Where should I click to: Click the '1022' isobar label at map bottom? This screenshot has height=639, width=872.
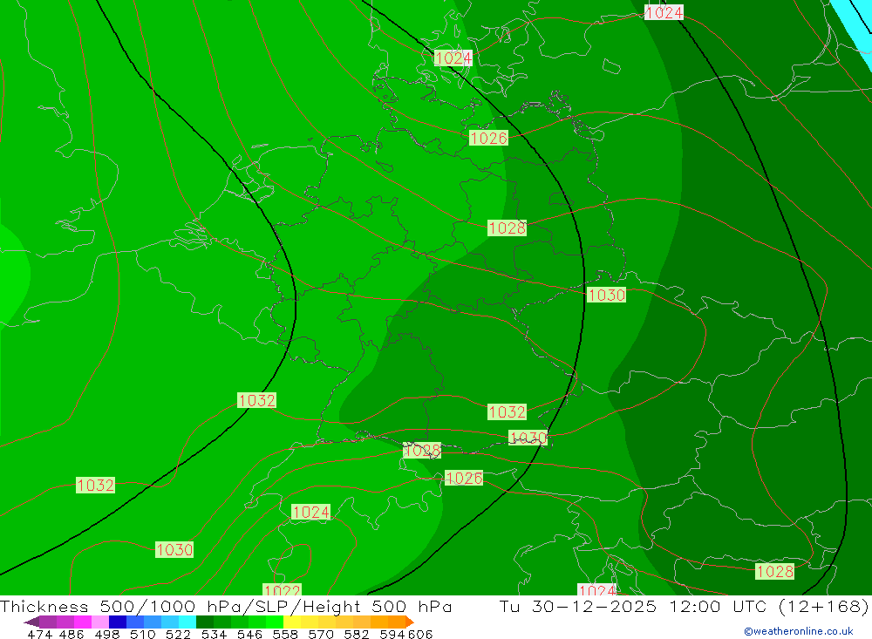(x=282, y=590)
